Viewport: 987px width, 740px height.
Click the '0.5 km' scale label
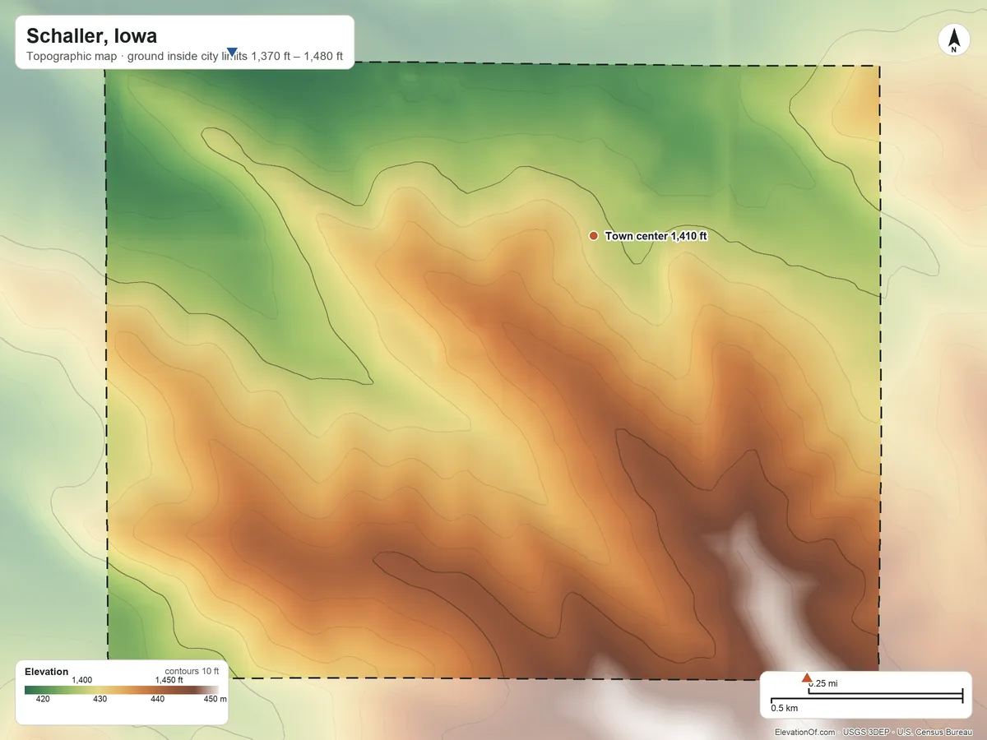784,708
